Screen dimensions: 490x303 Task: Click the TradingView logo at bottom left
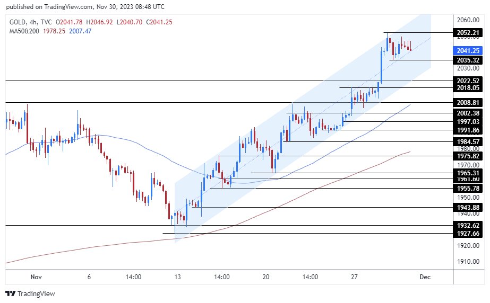(30, 293)
